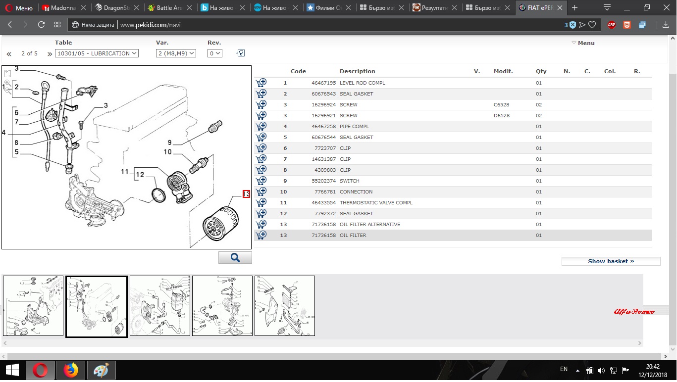Click the lightbulb hint icon
This screenshot has height=382, width=677.
pyautogui.click(x=241, y=53)
